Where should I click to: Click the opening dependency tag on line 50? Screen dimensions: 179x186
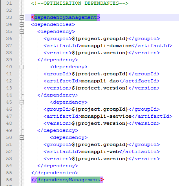click(x=69, y=137)
